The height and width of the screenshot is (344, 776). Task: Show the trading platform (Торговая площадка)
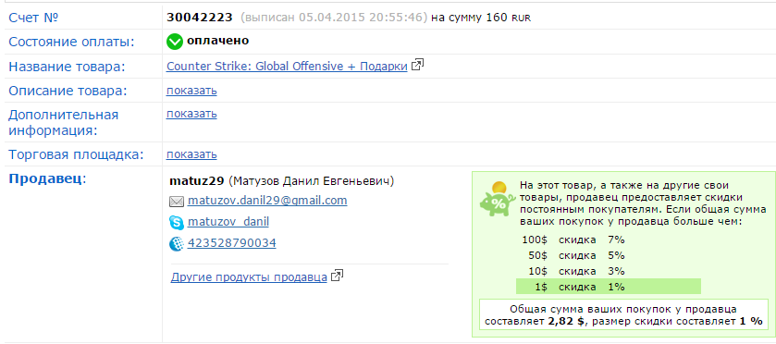191,154
